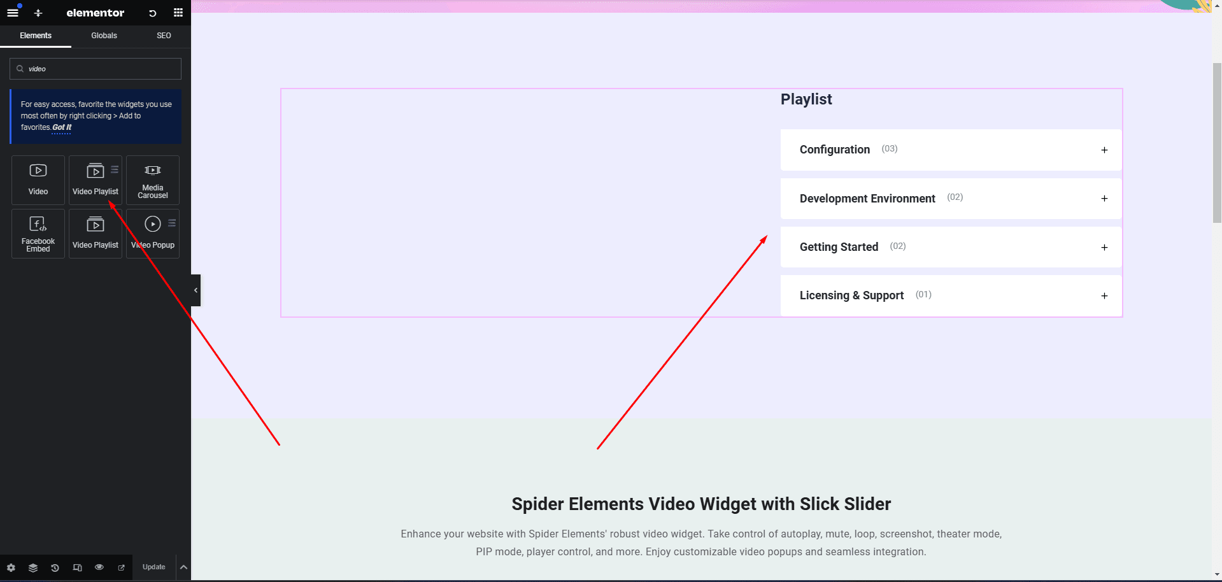
Task: Click the Spider Elements Video Widget heading
Action: pos(701,504)
